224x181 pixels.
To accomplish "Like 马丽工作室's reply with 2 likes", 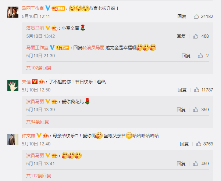I will 200,56.
